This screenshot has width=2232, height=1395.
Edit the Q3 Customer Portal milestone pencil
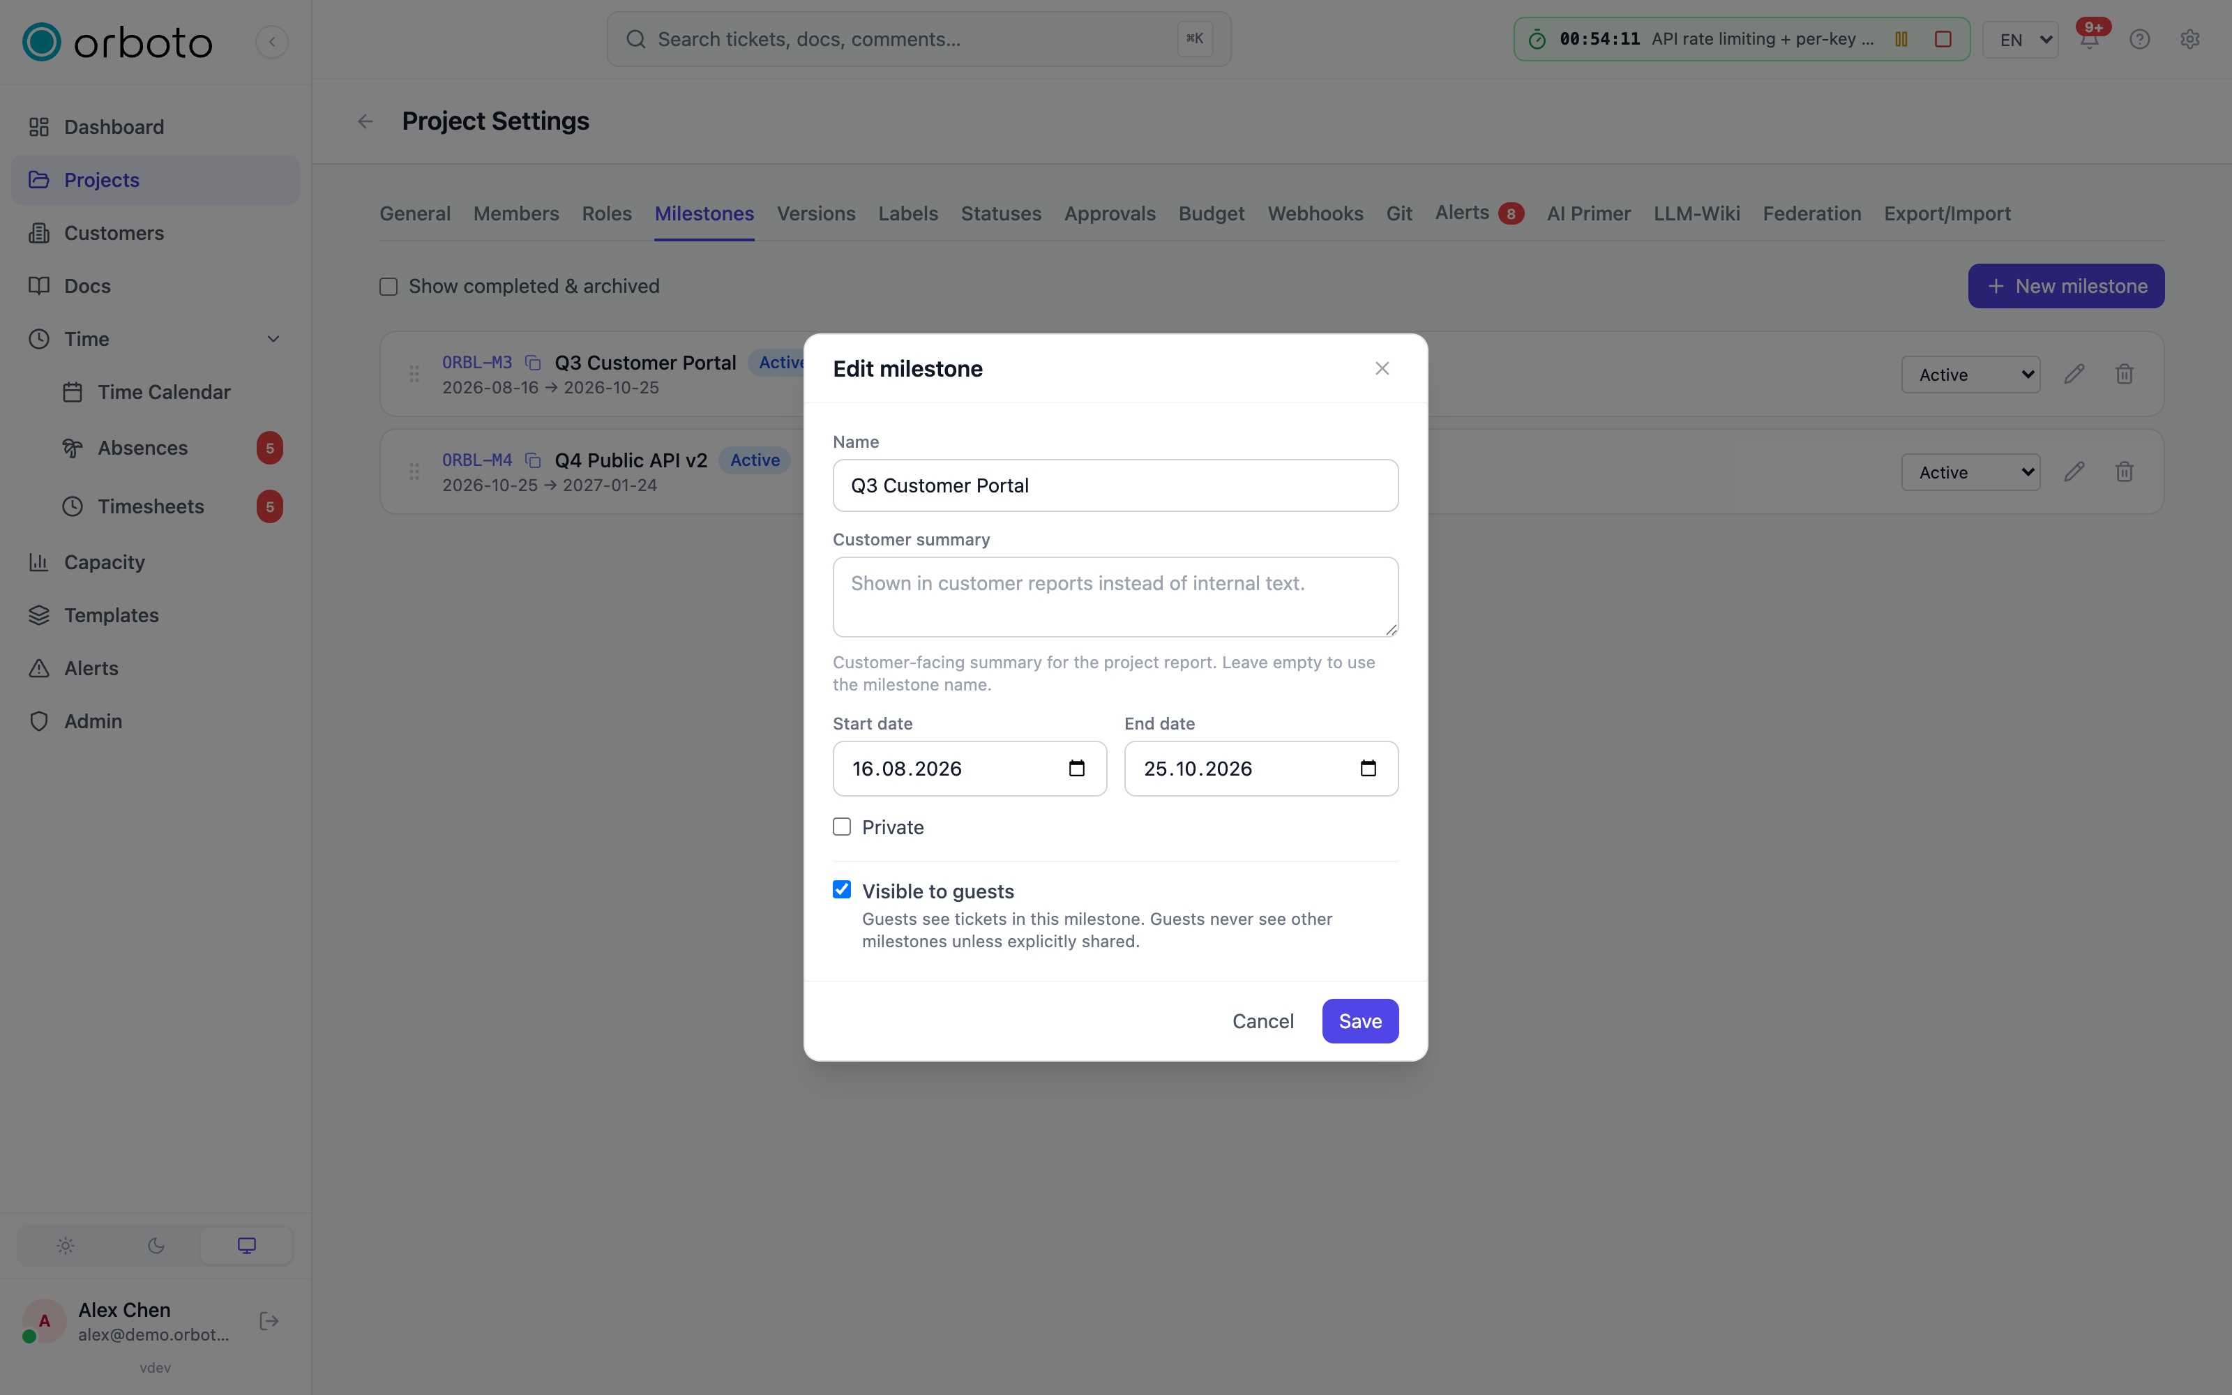[x=2074, y=374]
